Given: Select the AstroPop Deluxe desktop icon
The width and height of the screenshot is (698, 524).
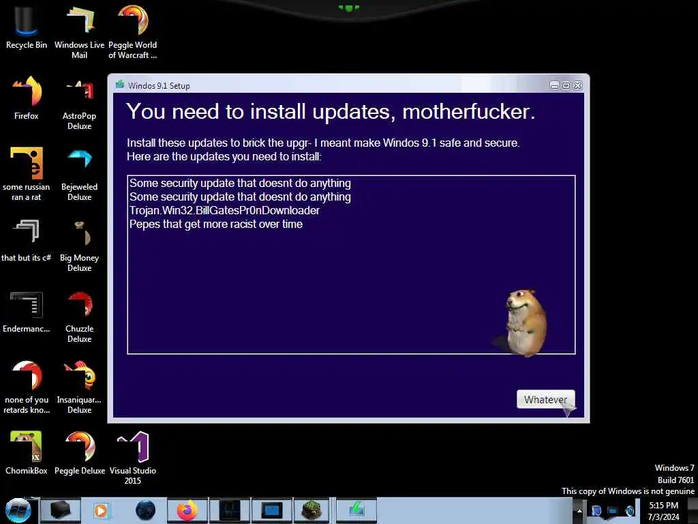Looking at the screenshot, I should (79, 104).
